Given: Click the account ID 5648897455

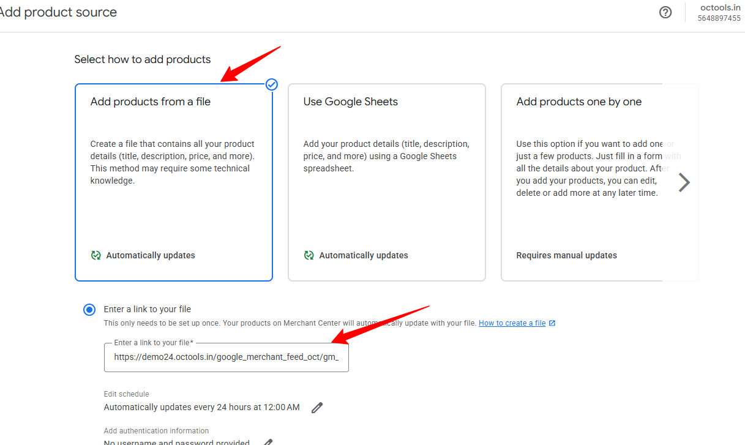Looking at the screenshot, I should [x=719, y=18].
